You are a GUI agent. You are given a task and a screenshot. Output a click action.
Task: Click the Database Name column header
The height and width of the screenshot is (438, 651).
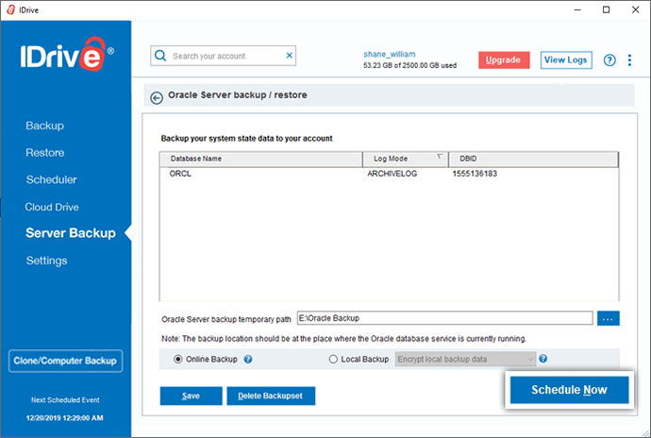[261, 159]
